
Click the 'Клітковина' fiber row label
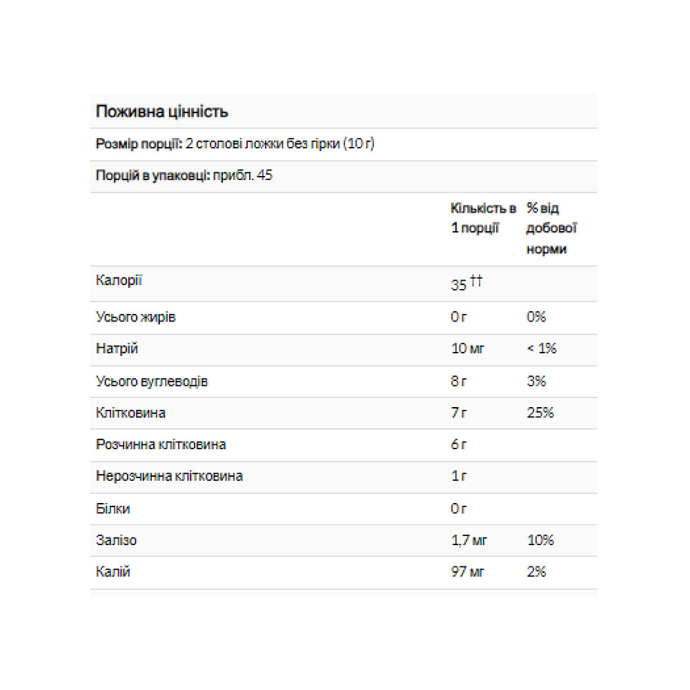click(130, 413)
